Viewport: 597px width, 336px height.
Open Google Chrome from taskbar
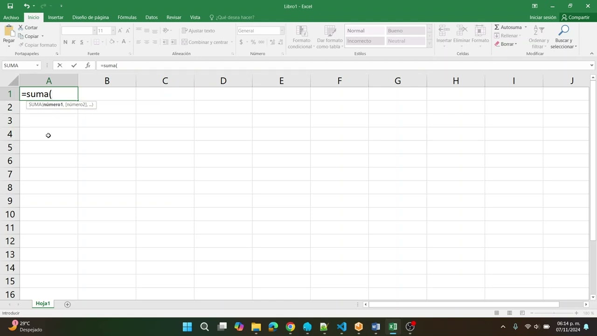tap(290, 327)
